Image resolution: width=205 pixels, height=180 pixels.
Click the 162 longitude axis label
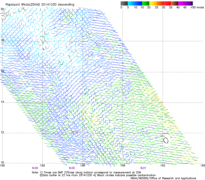point(163,166)
